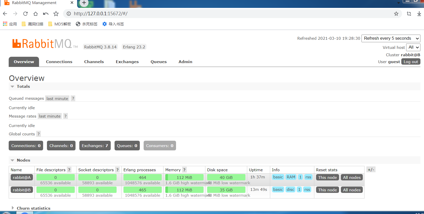Open the apps grid bookmark
The width and height of the screenshot is (424, 214).
[x=10, y=24]
